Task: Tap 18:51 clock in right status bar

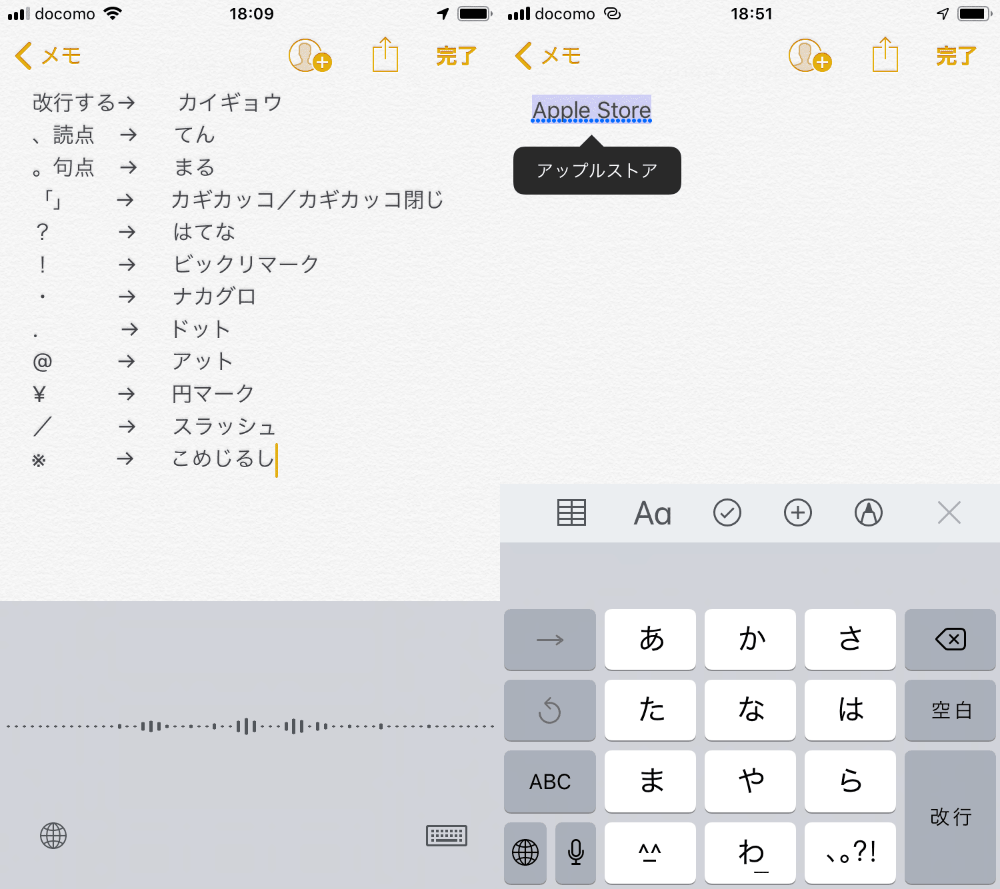Action: click(751, 14)
